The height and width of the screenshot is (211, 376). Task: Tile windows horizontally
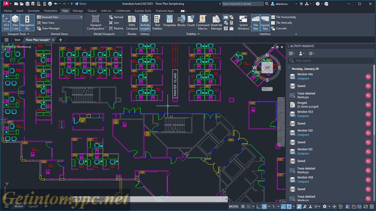pos(283,17)
